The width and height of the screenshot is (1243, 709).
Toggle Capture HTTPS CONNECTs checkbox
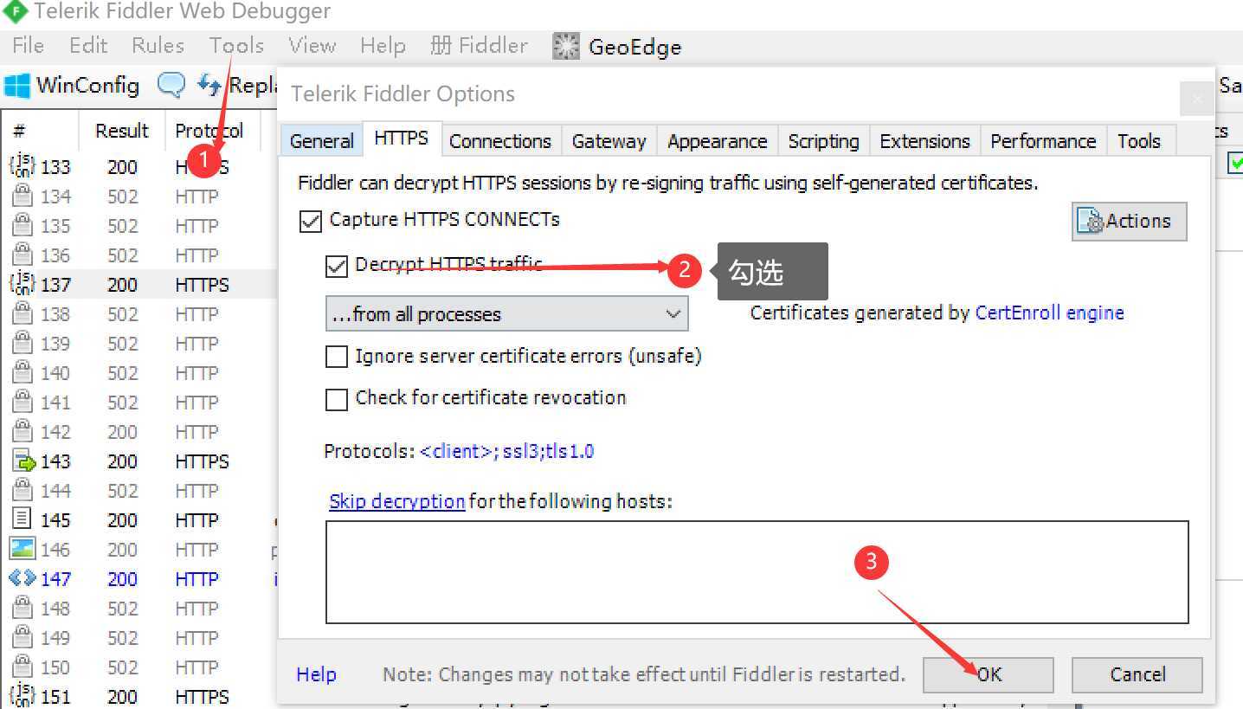pos(311,221)
